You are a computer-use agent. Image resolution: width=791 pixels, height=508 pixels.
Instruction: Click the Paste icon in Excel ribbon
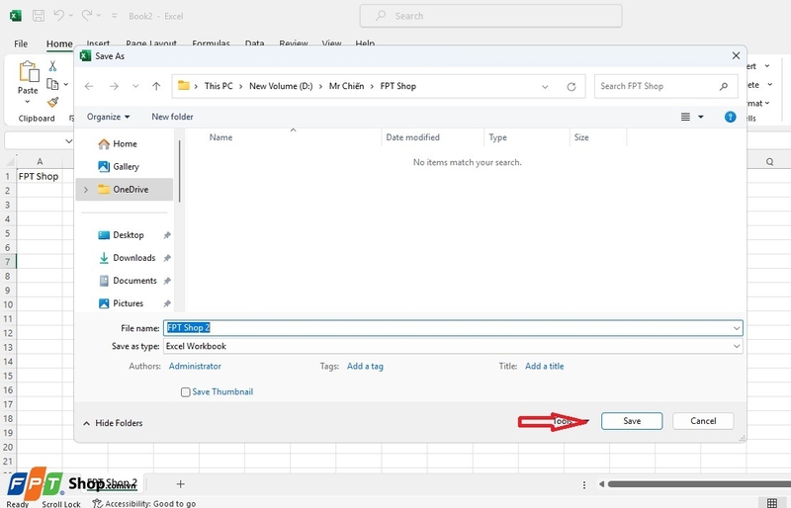29,71
